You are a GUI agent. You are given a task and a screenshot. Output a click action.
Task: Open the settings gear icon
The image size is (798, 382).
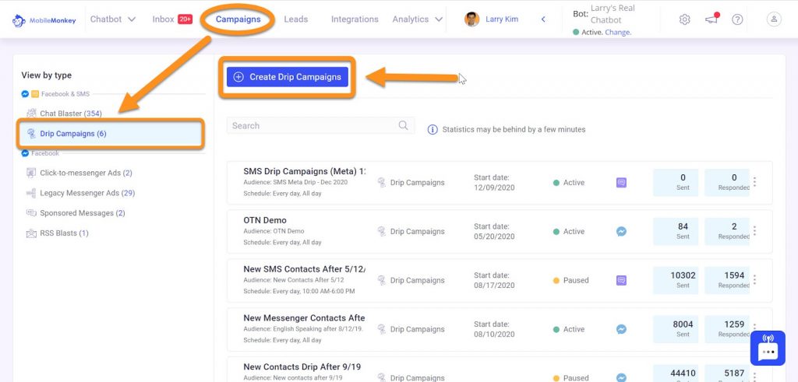click(684, 19)
